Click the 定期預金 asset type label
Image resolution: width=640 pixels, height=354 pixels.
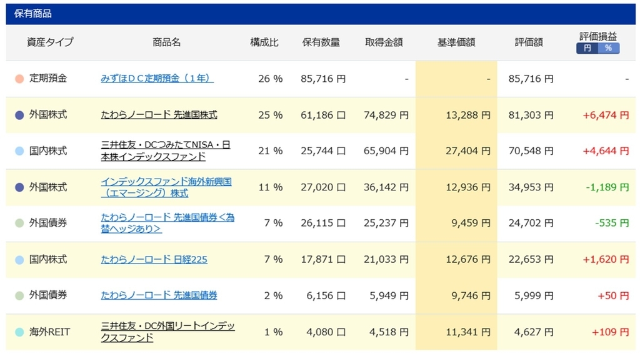point(47,78)
